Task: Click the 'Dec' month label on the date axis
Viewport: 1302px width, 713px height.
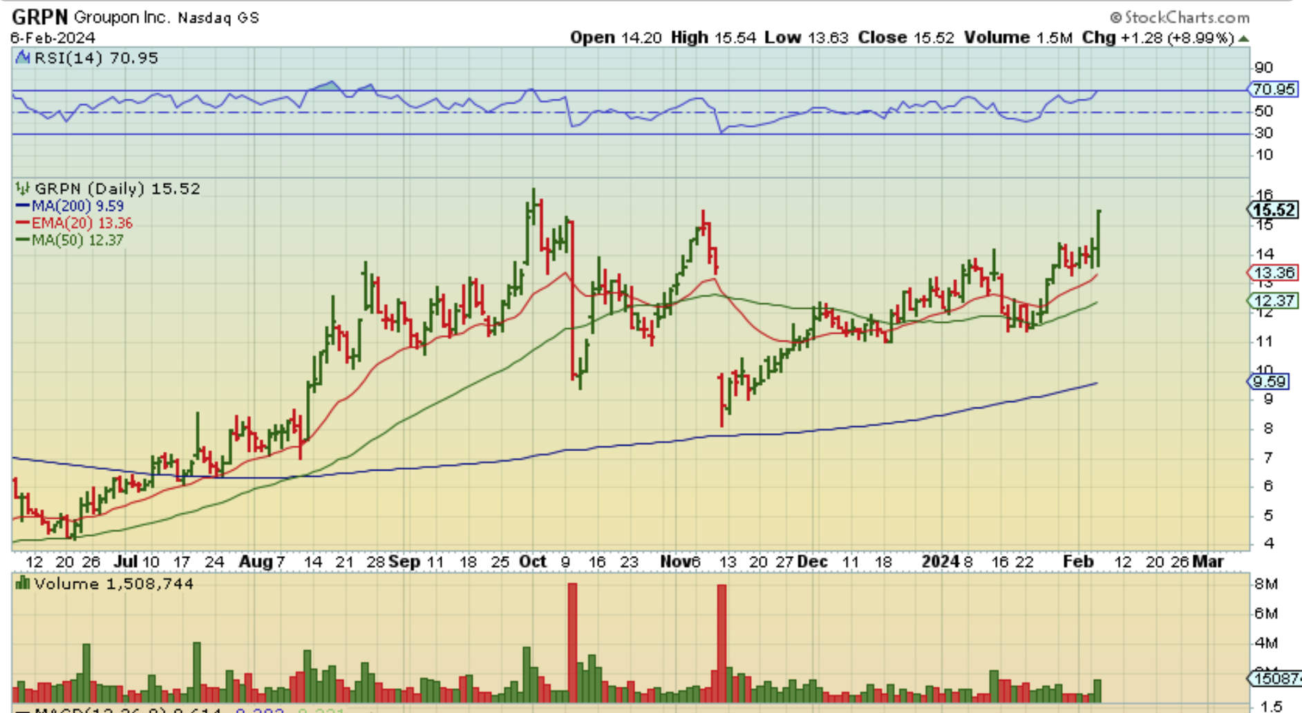Action: [813, 562]
